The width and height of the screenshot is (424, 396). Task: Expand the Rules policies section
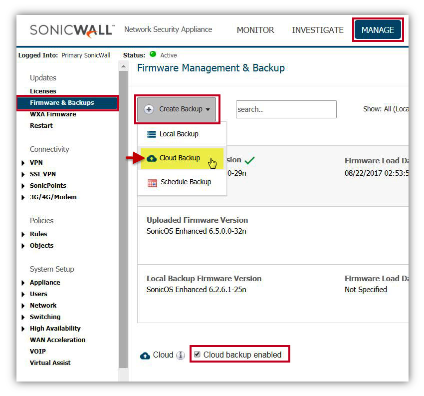23,234
